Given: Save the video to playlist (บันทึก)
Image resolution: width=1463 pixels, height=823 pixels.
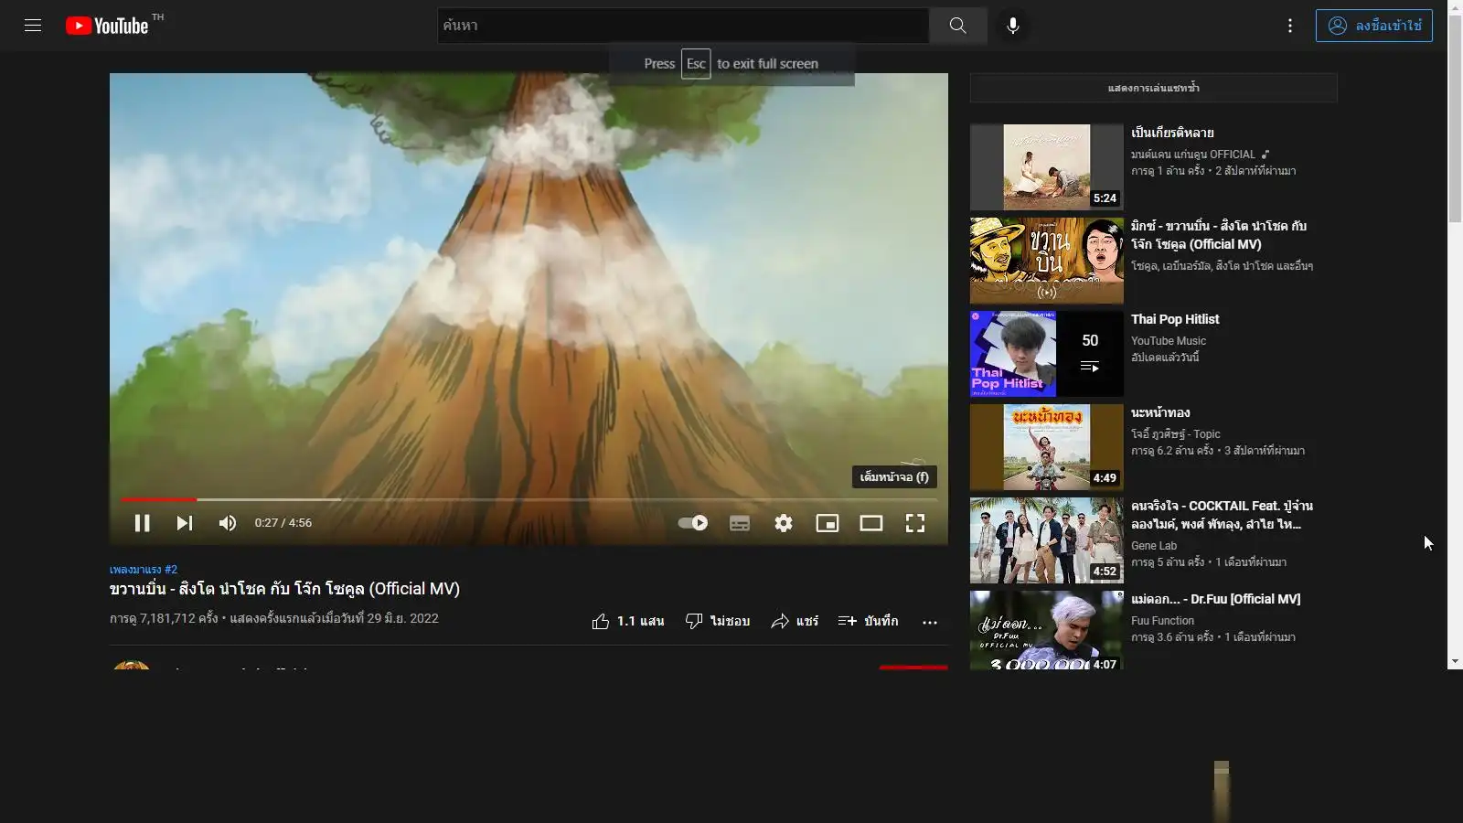Looking at the screenshot, I should 869,621.
